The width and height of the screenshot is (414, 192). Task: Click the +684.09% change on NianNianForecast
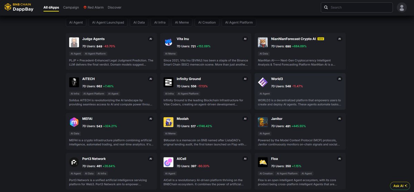pyautogui.click(x=299, y=46)
